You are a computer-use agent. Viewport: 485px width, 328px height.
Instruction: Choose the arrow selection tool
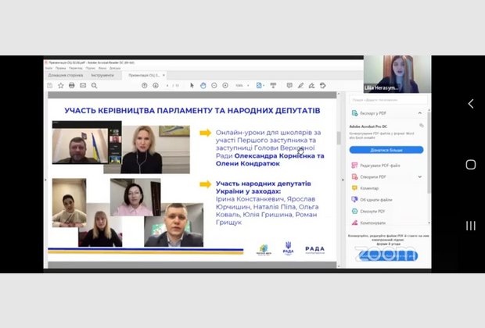click(x=192, y=85)
